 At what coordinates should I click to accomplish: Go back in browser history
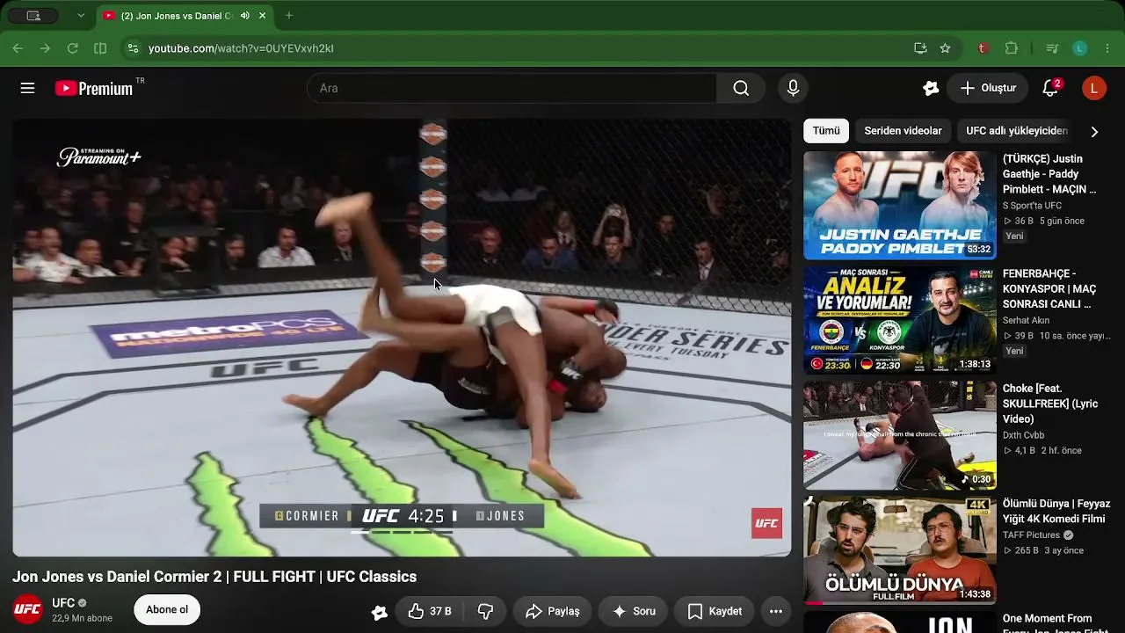18,48
